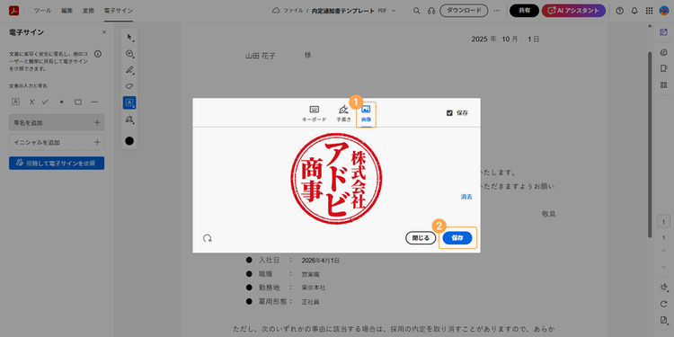Click the document vertical scrollbar

(x=650, y=144)
